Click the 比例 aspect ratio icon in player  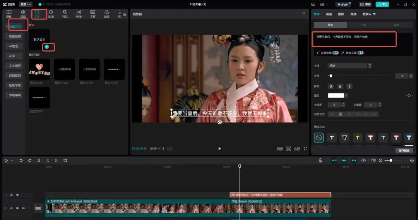coord(297,148)
